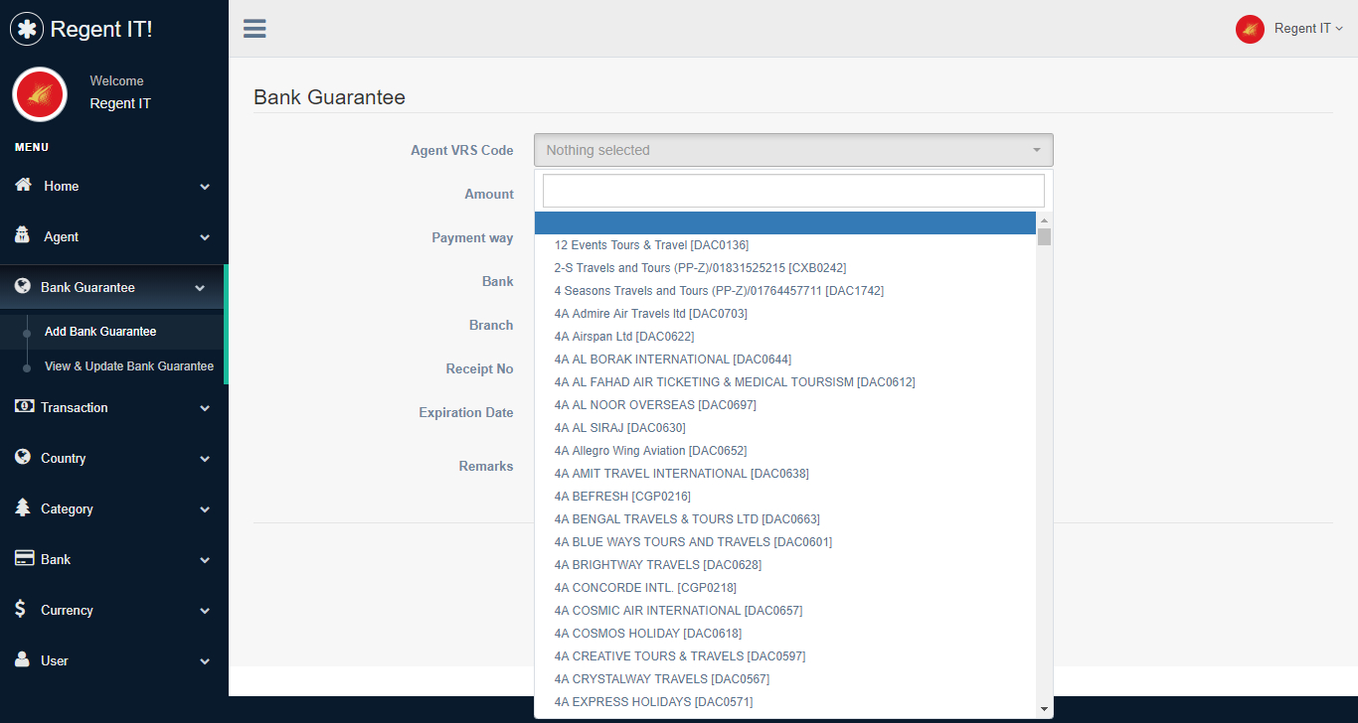Select the blank highlighted option in list
This screenshot has width=1358, height=723.
tap(785, 222)
